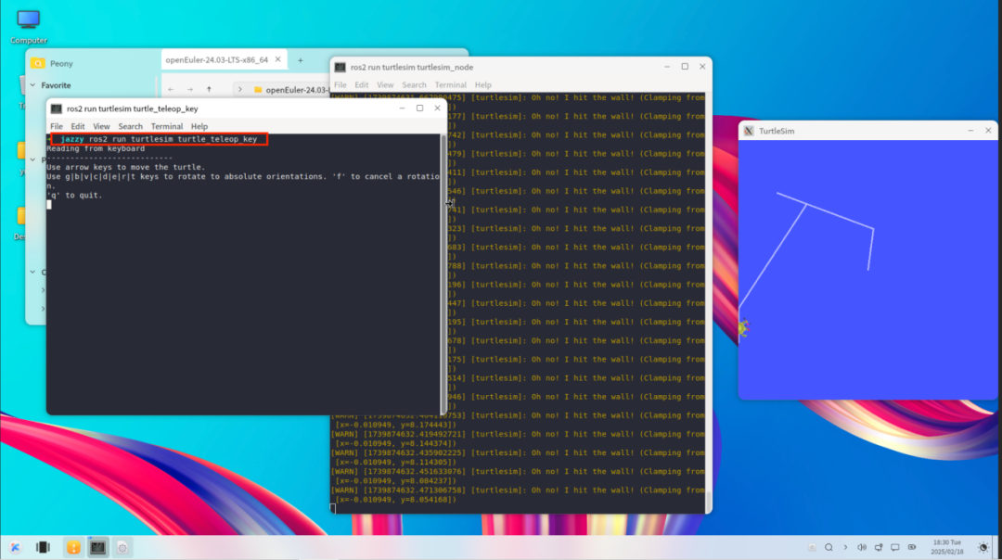Open Edit menu in teleop_key terminal

coord(78,126)
